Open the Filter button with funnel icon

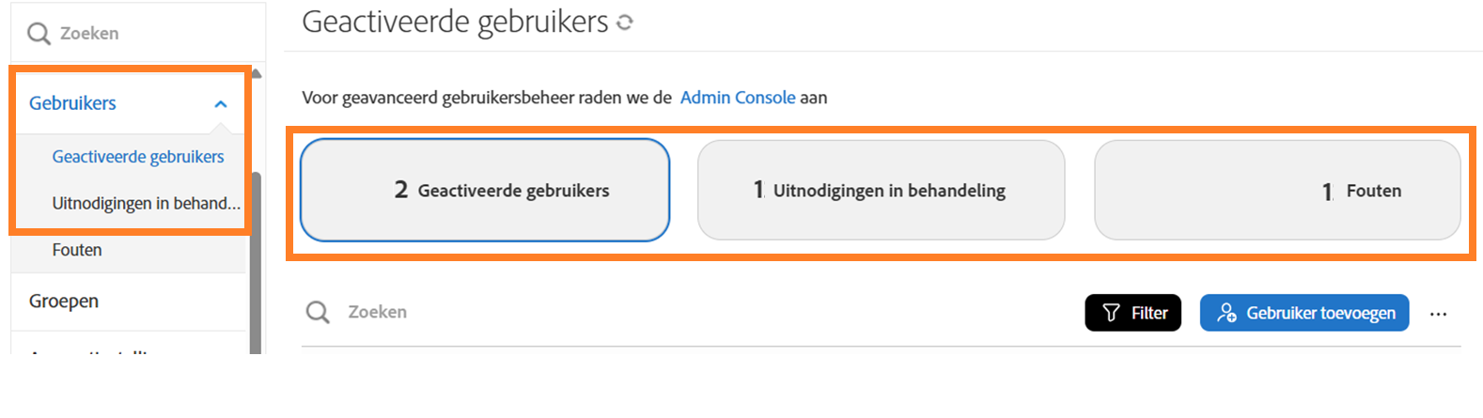click(x=1132, y=313)
